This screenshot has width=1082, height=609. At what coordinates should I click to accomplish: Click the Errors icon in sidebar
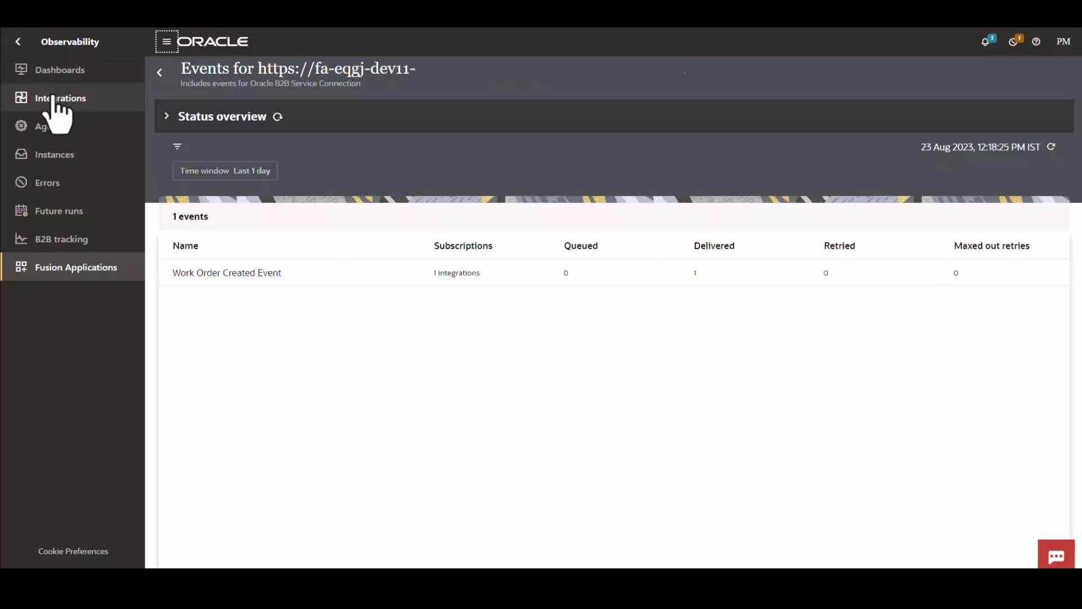pyautogui.click(x=21, y=182)
